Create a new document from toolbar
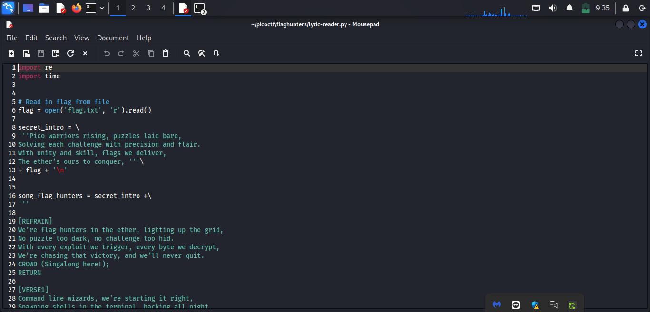 [11, 53]
